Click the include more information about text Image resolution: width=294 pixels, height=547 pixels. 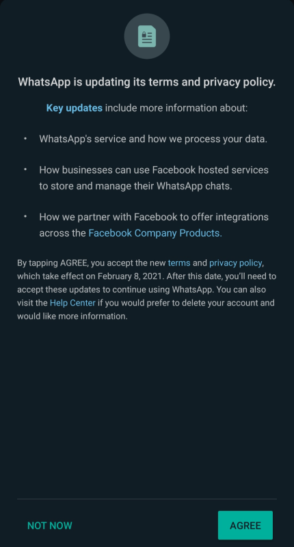click(176, 108)
